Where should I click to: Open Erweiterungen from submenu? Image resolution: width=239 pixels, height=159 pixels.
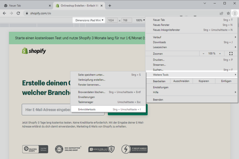108,97
